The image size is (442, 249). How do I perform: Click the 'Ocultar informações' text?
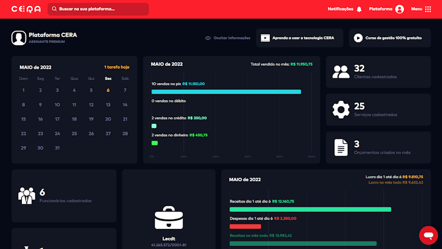pyautogui.click(x=232, y=38)
